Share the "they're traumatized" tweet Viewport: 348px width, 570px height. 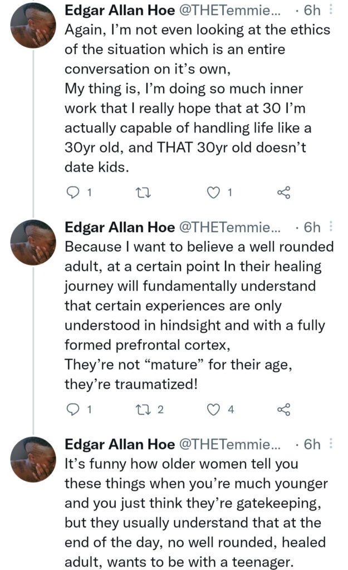tap(283, 410)
